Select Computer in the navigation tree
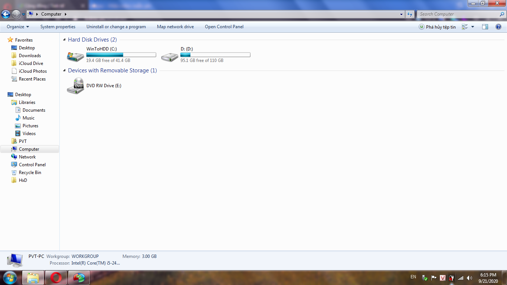The height and width of the screenshot is (285, 507). (x=29, y=149)
